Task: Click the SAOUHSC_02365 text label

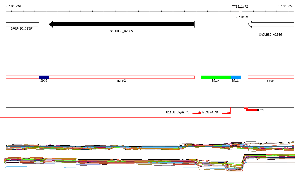Action: point(121,31)
